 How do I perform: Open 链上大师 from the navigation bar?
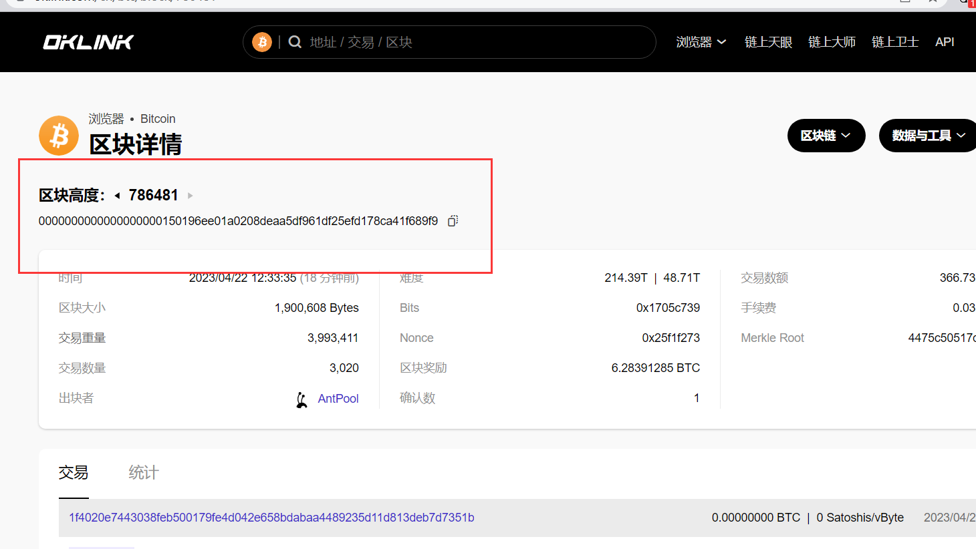(832, 42)
